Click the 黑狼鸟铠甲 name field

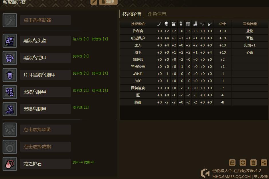click(x=46, y=58)
